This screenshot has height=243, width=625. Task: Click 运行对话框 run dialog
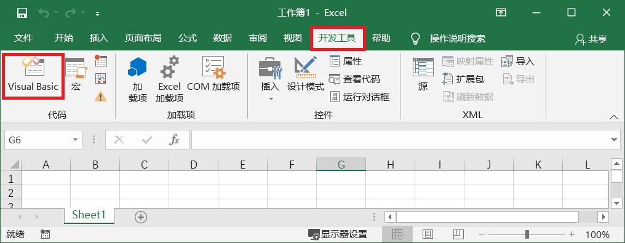(359, 97)
